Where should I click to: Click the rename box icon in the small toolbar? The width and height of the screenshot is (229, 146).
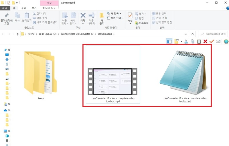(218, 42)
